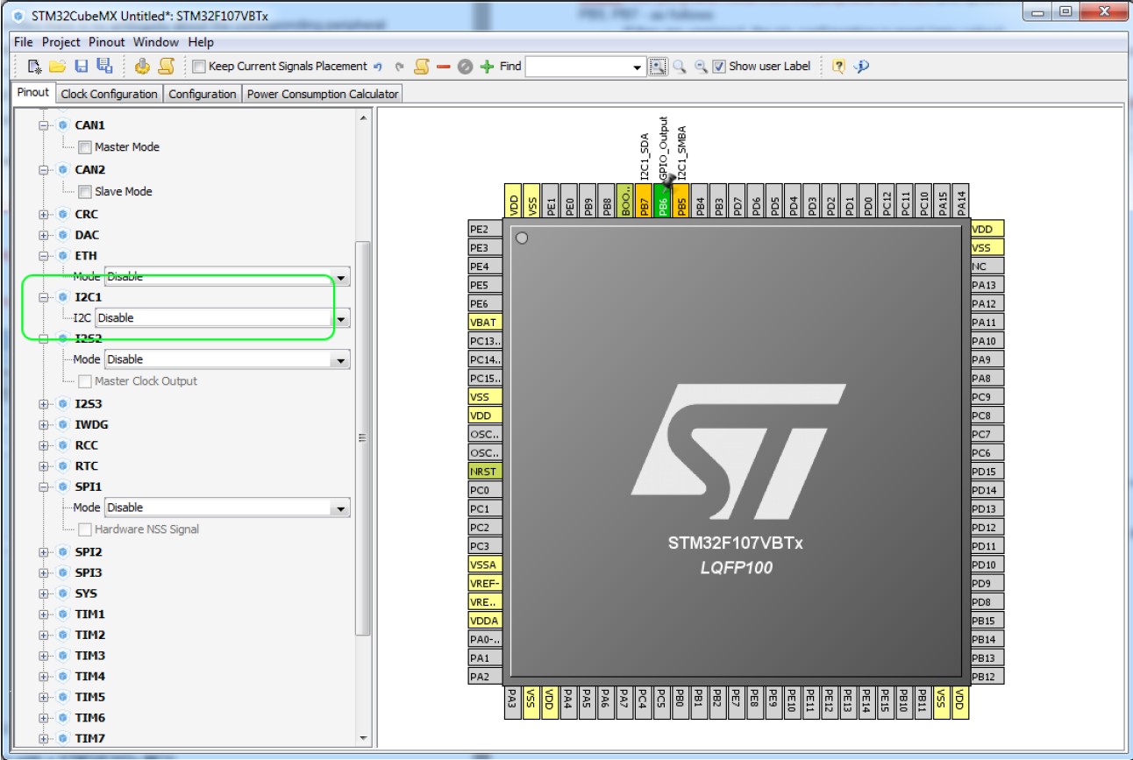The height and width of the screenshot is (760, 1133).
Task: Switch to the Power Consumption Calculator tab
Action: (323, 94)
